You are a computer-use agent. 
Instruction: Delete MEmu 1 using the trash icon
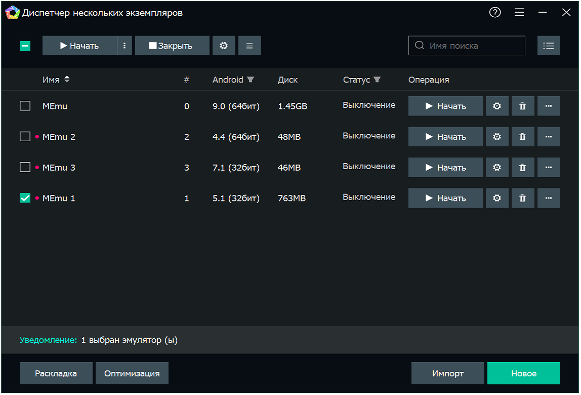pos(522,198)
